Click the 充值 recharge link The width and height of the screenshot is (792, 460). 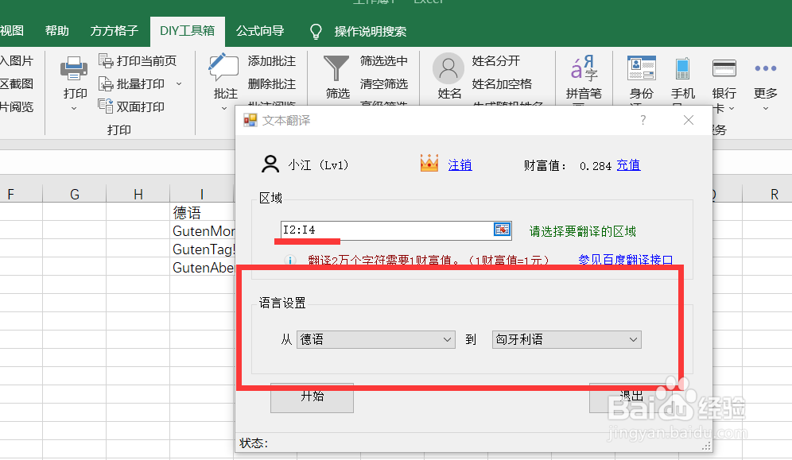tap(627, 164)
